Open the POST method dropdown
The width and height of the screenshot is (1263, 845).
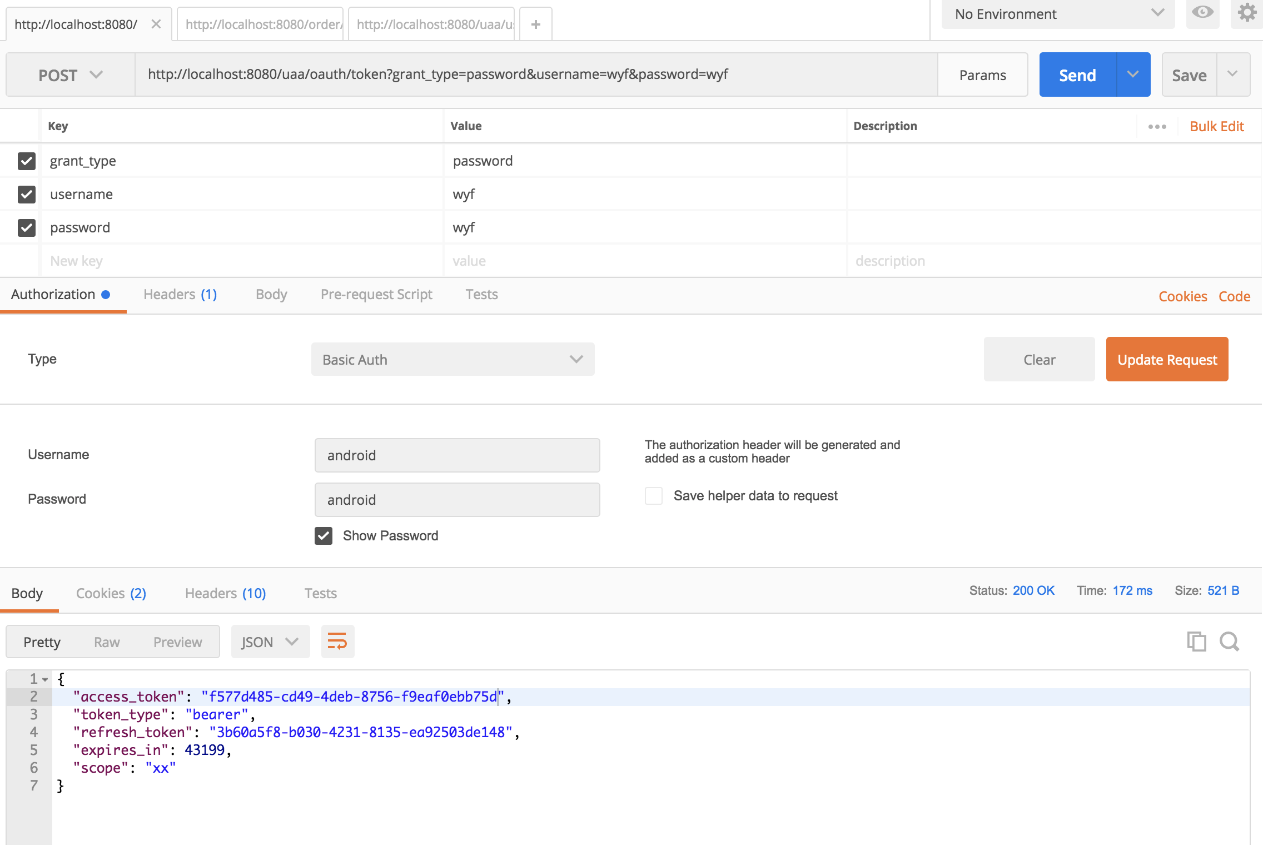71,75
